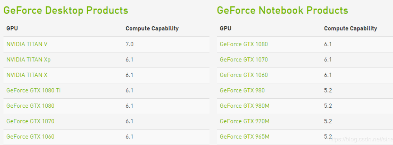
Task: Open GeForce GTX 1080 in the Notebook table
Action: [x=244, y=44]
